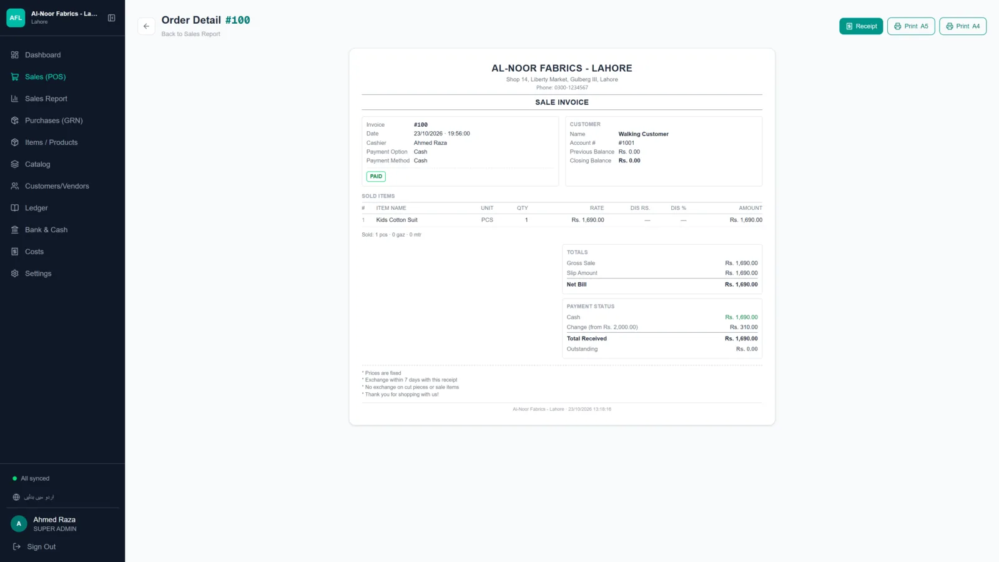This screenshot has height=562, width=999.
Task: Click Back to Sales Report link
Action: (x=190, y=34)
